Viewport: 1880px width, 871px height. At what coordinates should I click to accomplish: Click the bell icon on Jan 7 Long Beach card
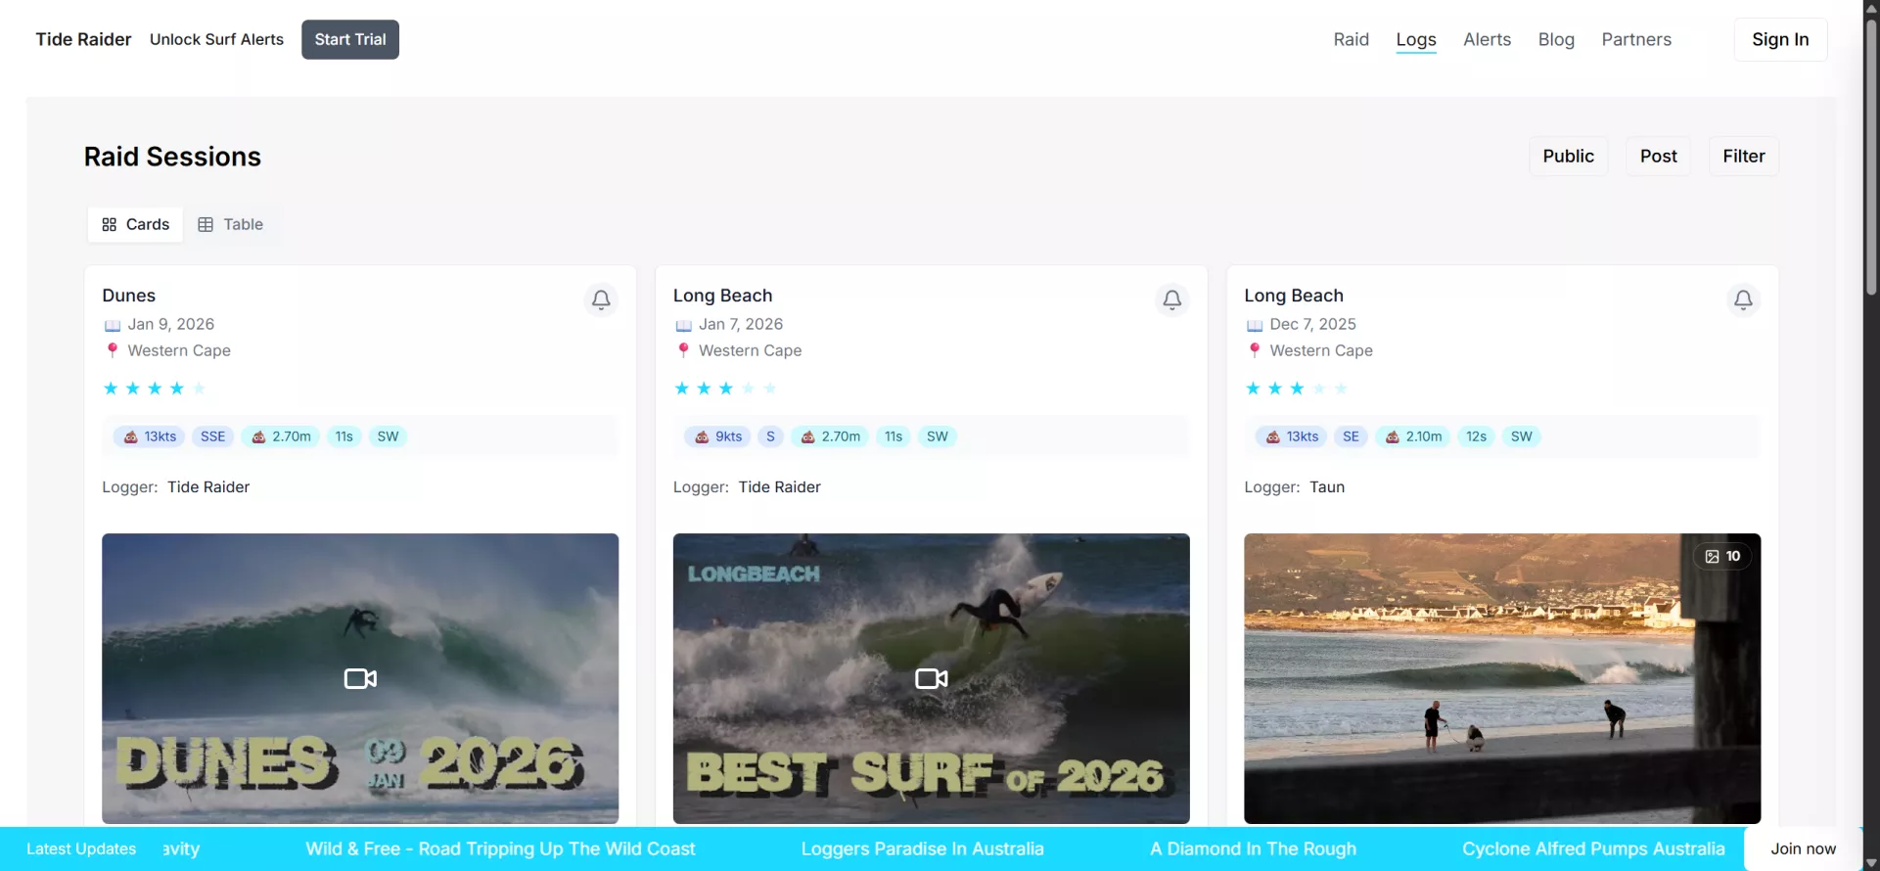tap(1171, 299)
